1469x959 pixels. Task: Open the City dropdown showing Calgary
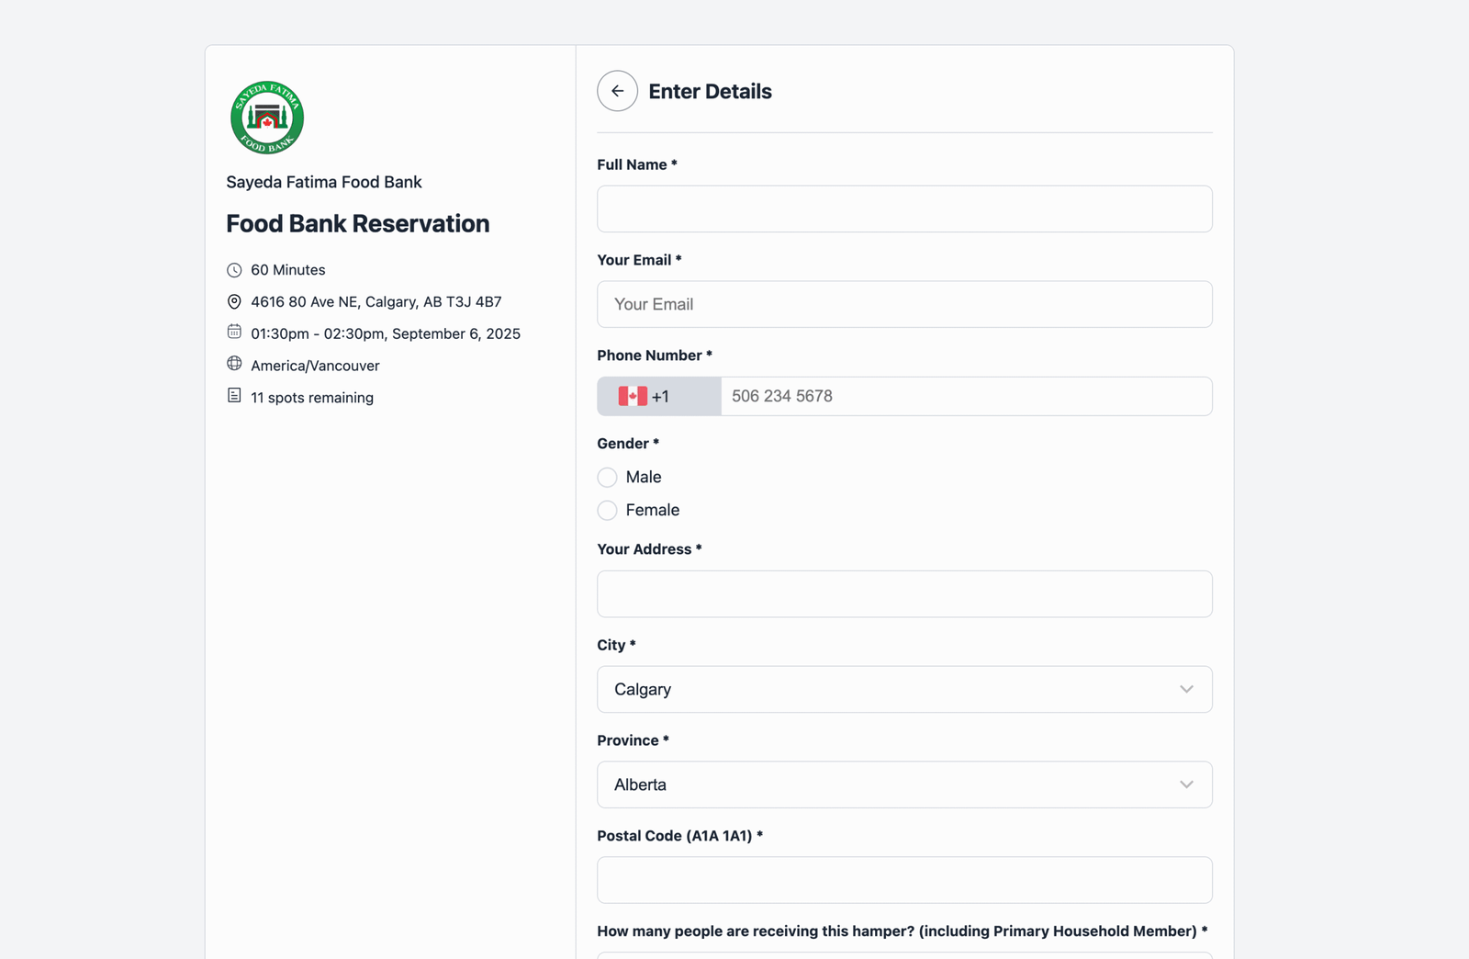[x=891, y=689]
